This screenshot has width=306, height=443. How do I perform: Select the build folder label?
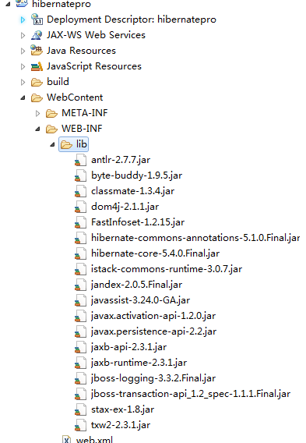pos(58,82)
